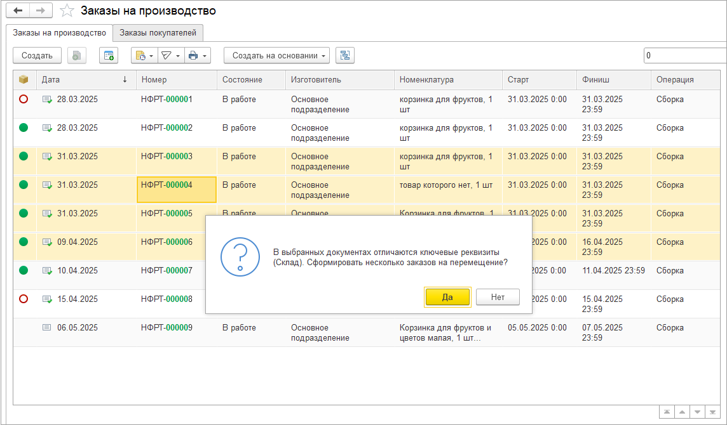Click the search input field containing 0
Screen dimensions: 727x425
tap(684, 56)
